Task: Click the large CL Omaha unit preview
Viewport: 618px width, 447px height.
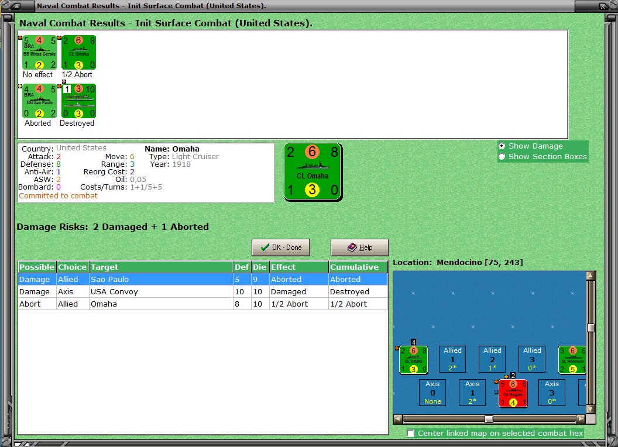Action: click(313, 172)
